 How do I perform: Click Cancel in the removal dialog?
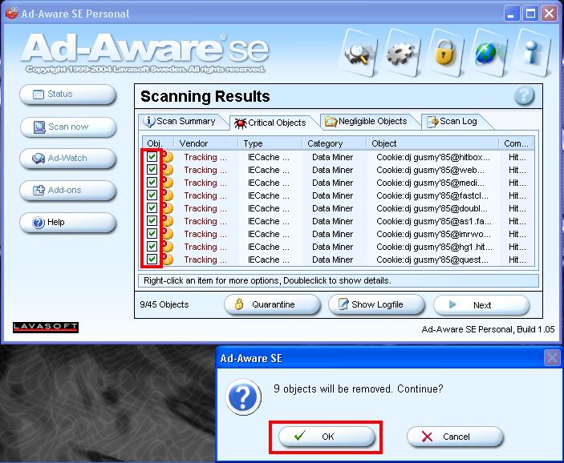pyautogui.click(x=455, y=437)
